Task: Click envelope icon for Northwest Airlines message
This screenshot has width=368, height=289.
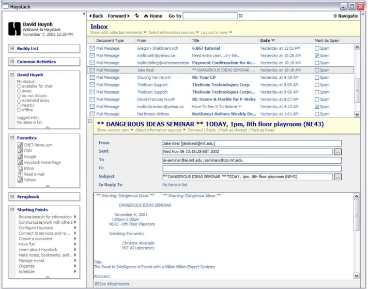Action: click(92, 114)
